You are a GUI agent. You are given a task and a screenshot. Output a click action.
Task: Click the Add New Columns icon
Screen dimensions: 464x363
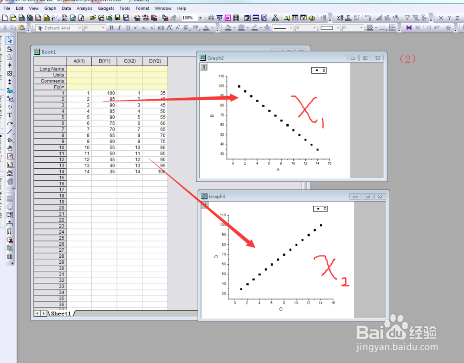[323, 18]
